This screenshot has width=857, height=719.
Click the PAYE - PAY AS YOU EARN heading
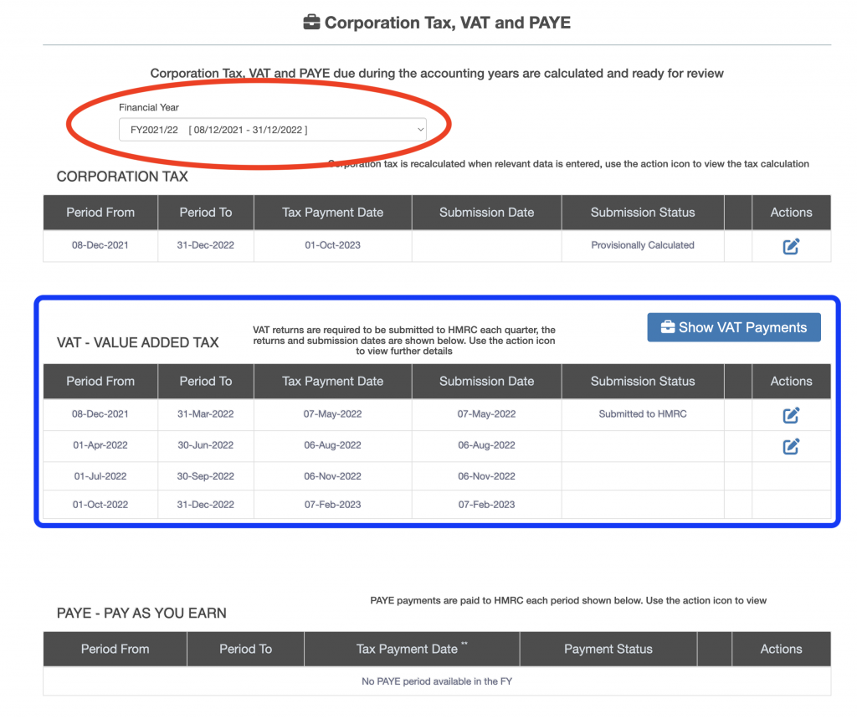point(141,614)
